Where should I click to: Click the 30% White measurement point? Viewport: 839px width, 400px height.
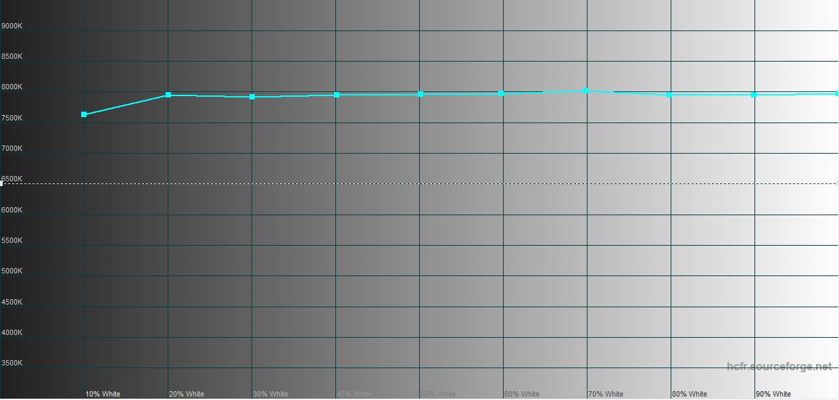coord(252,97)
